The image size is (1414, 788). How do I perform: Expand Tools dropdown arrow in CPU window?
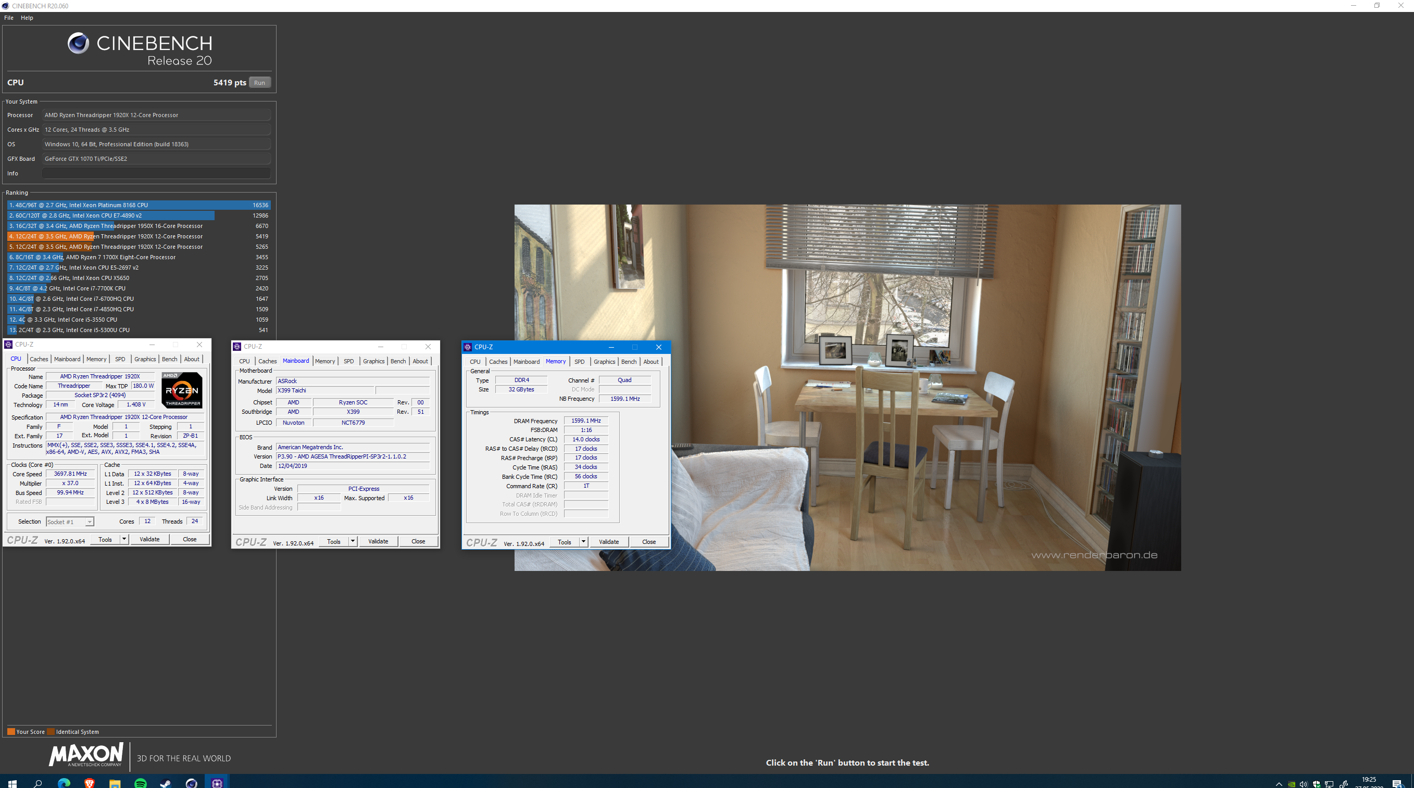click(124, 539)
